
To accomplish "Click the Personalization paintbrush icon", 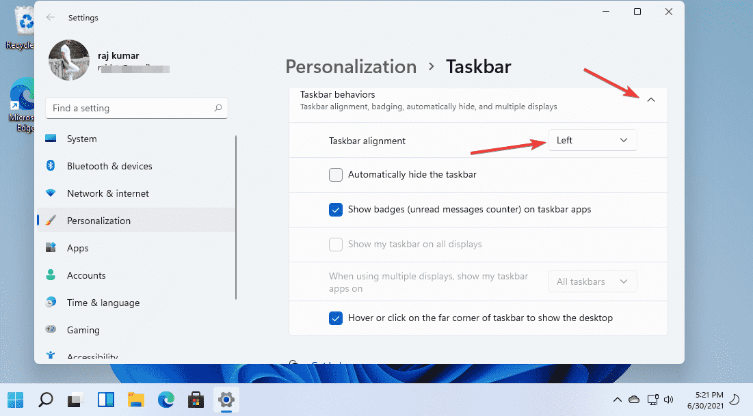I will (51, 220).
